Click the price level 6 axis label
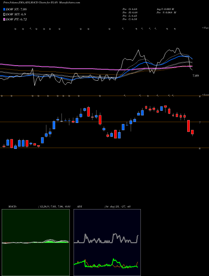This screenshot has height=276, width=209. point(200,148)
